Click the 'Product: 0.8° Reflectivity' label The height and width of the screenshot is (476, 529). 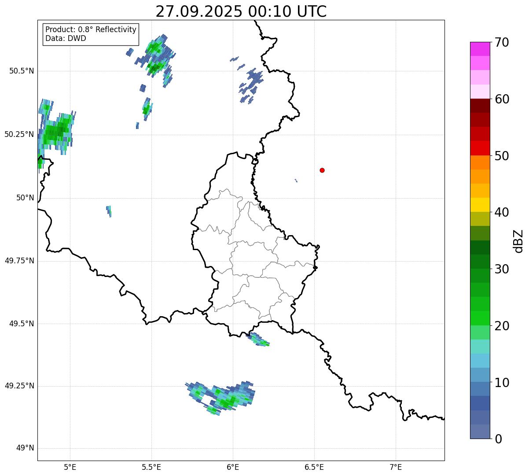click(91, 30)
